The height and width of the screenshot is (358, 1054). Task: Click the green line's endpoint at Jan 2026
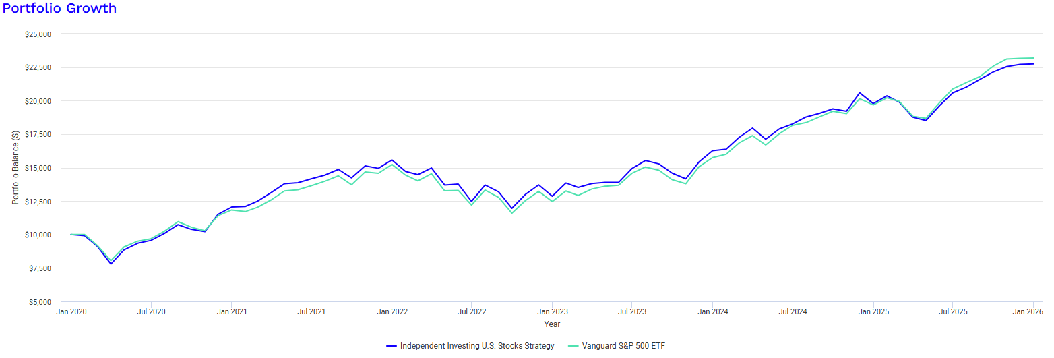tap(1033, 58)
